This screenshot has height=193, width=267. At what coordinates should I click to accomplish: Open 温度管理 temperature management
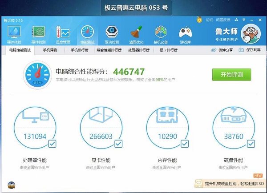[63, 35]
